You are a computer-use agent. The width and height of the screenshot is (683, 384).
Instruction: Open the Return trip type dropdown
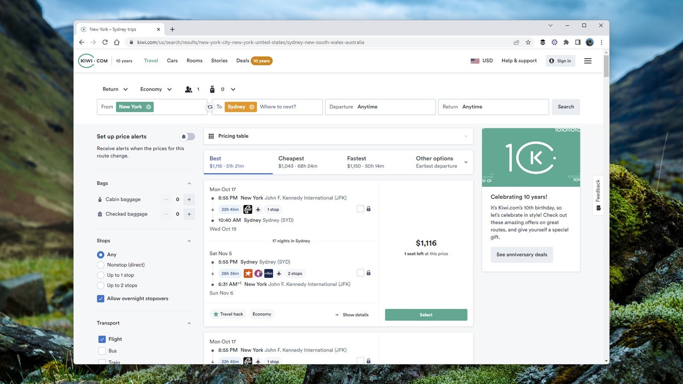(x=115, y=89)
